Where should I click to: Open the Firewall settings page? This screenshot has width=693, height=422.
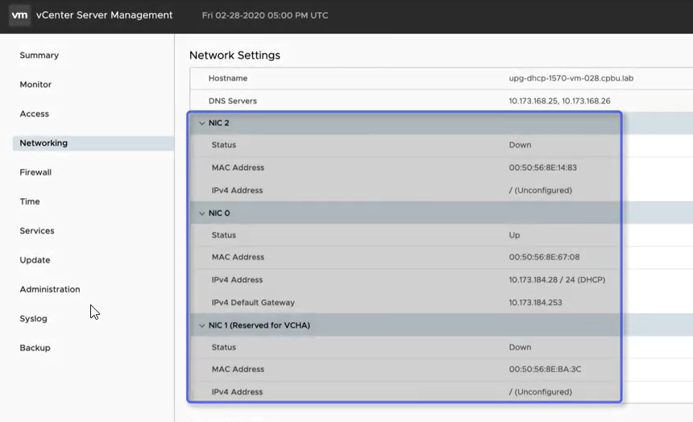35,172
